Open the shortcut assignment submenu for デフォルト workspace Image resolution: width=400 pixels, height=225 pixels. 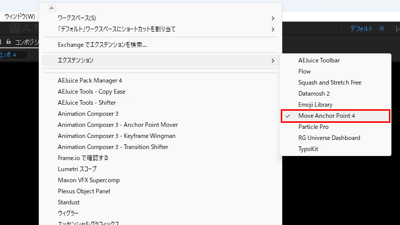pyautogui.click(x=161, y=29)
